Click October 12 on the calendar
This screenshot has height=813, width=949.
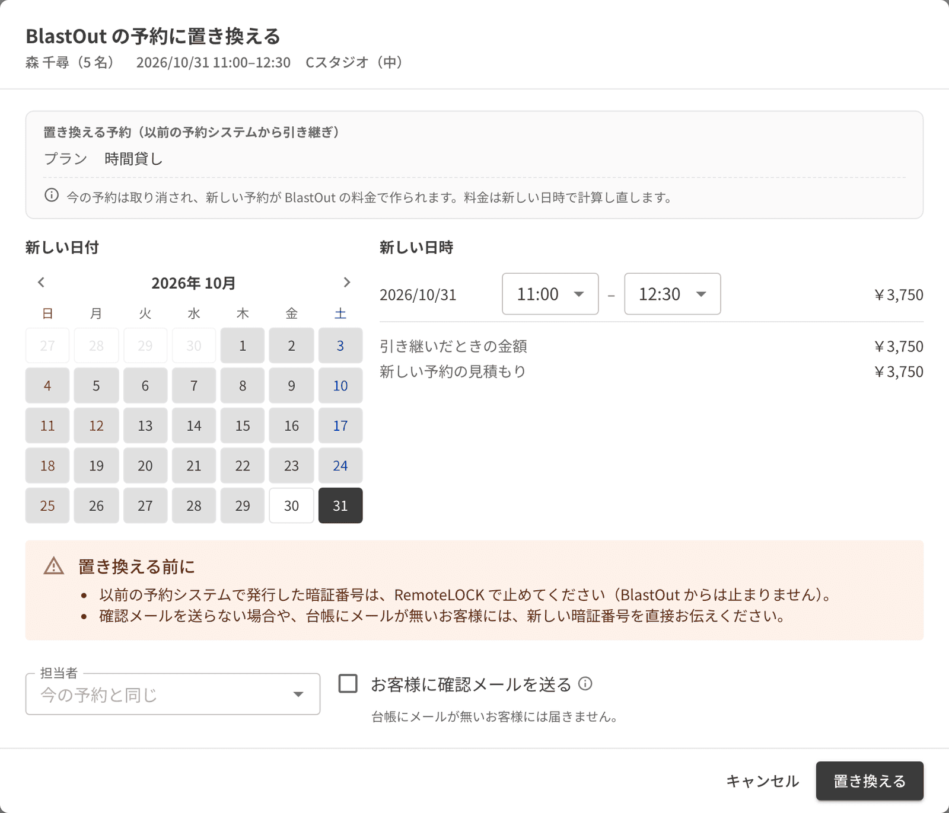(96, 425)
